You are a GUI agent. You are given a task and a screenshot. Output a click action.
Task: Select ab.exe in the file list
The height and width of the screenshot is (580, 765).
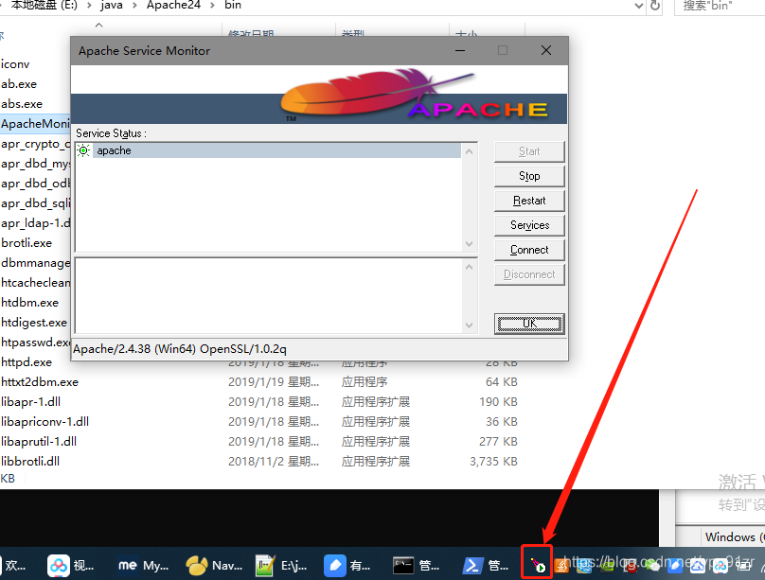[19, 84]
